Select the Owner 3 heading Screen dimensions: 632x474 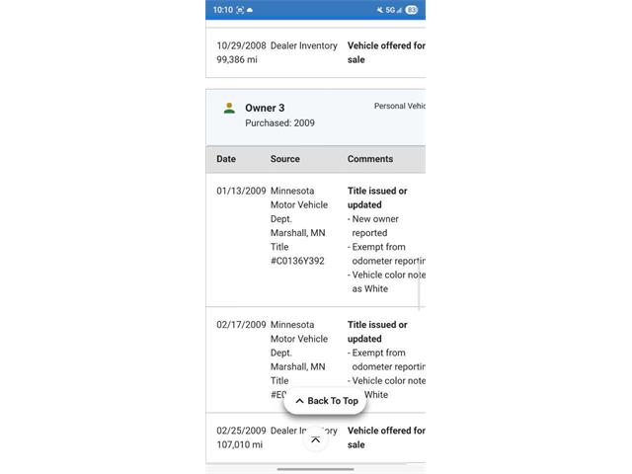click(x=265, y=108)
